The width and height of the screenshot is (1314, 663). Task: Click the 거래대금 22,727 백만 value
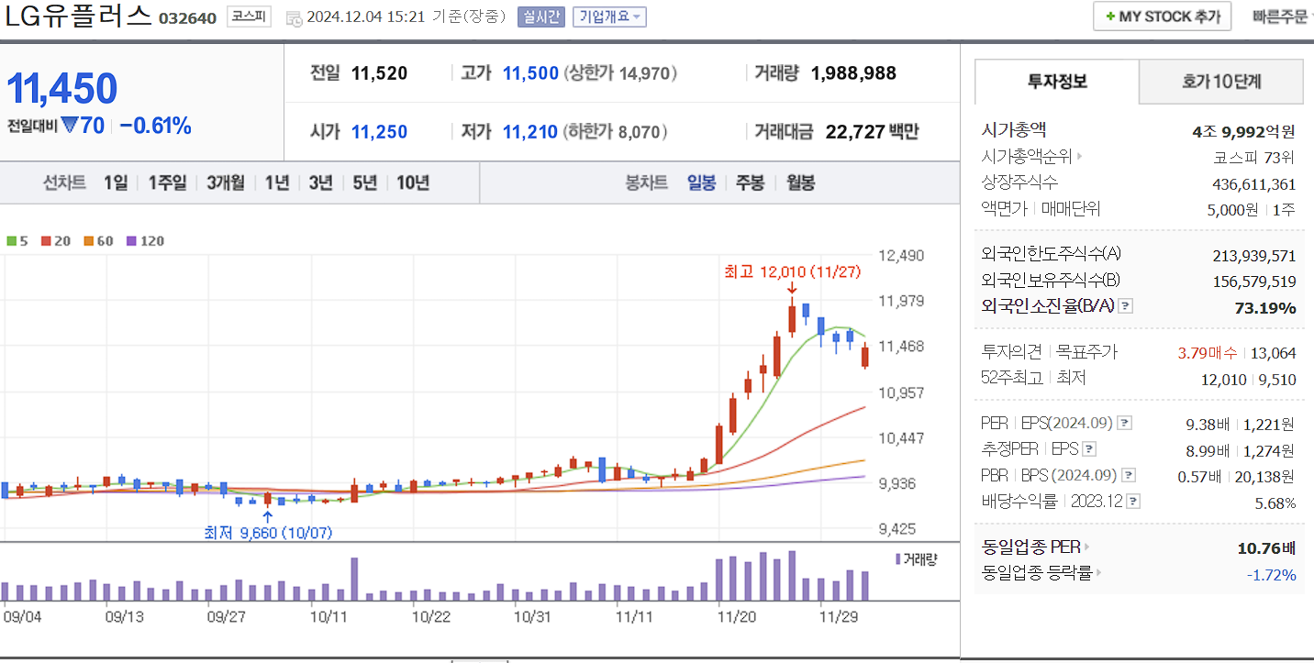tap(872, 132)
